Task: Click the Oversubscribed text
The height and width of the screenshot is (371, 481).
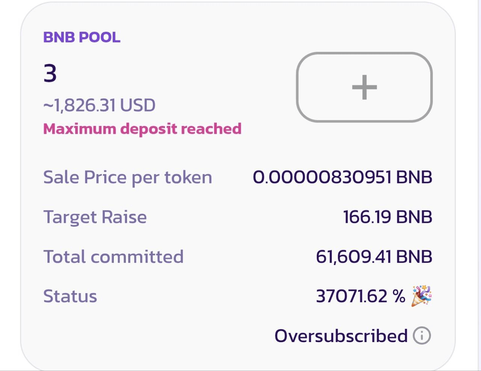Action: coord(341,336)
